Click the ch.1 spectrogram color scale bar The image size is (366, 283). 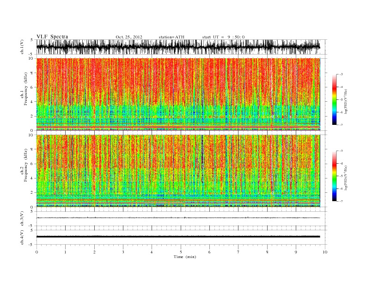click(x=334, y=99)
